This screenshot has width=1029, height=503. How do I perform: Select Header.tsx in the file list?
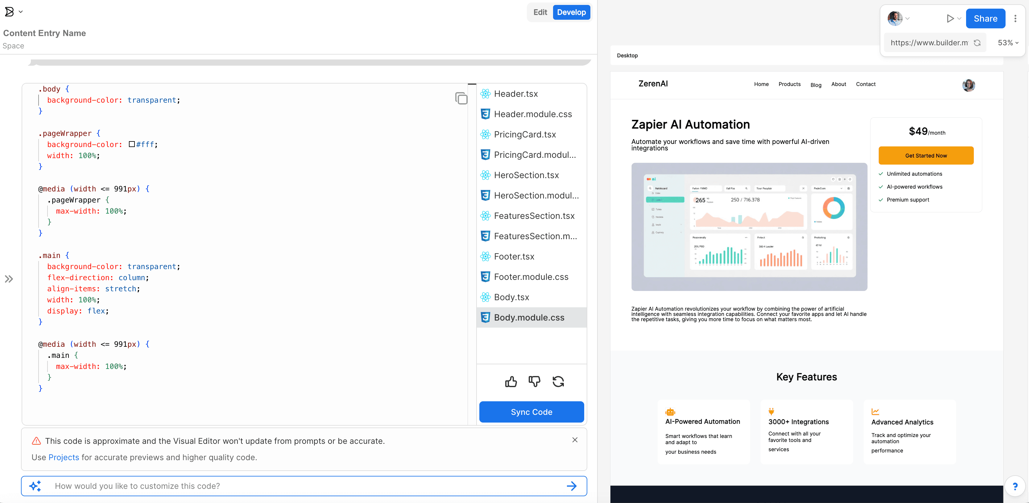click(516, 93)
